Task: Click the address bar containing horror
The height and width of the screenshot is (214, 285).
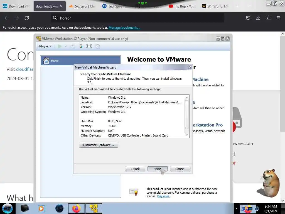Action: click(x=137, y=18)
